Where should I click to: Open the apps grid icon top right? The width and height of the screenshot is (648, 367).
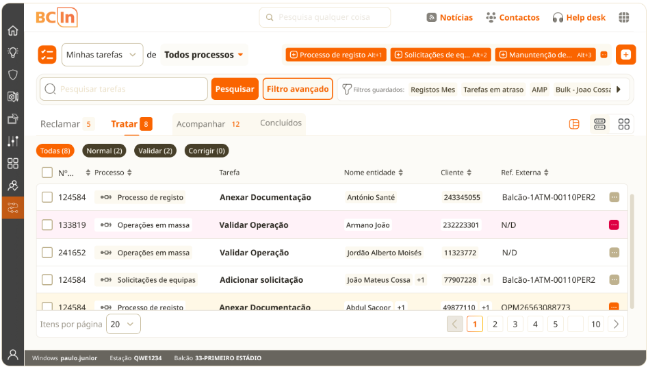(623, 17)
